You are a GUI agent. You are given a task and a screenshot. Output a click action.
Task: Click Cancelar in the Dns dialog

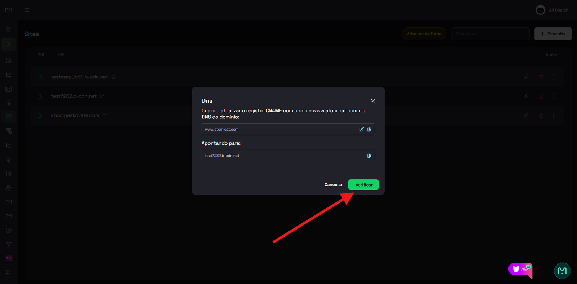(x=333, y=185)
